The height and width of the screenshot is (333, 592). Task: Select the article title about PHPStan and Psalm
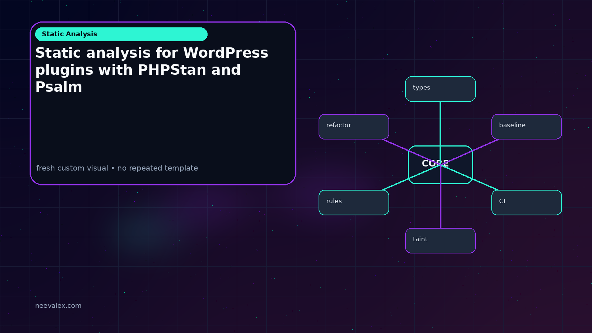(x=152, y=70)
